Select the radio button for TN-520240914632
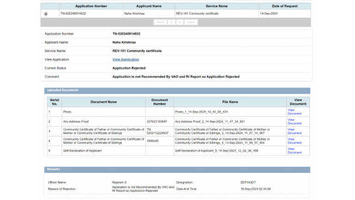The height and width of the screenshot is (200, 355). pos(46,14)
